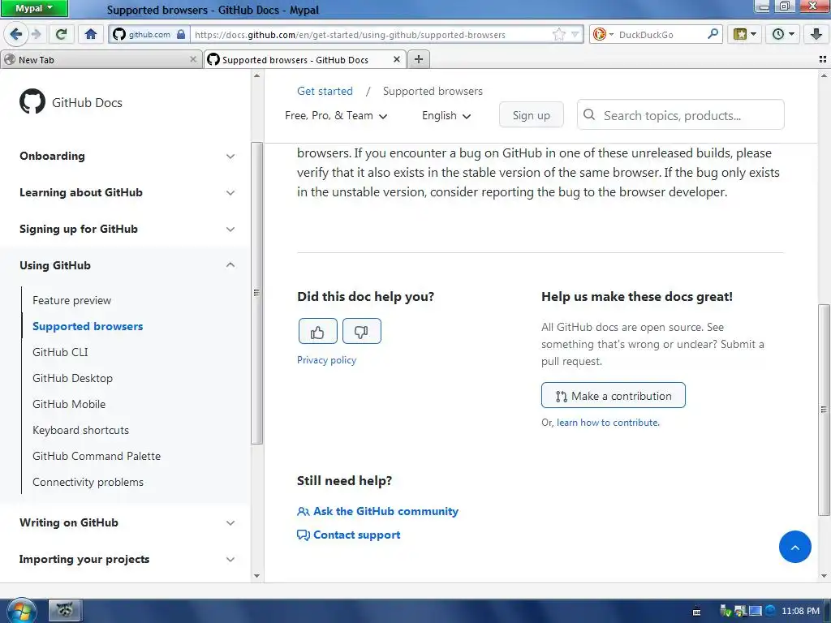Collapse the Using GitHub section
This screenshot has width=831, height=623.
(127, 265)
